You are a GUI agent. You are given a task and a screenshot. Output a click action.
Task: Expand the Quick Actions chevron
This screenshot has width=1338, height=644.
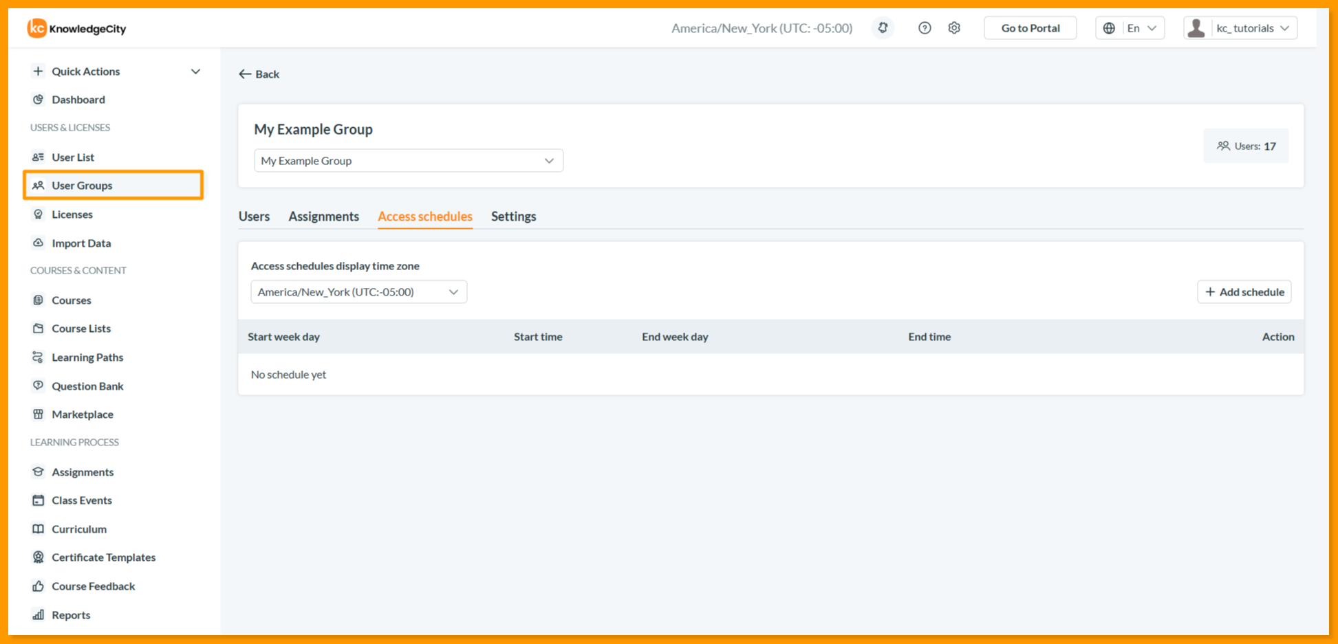click(x=195, y=71)
